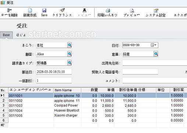The height and width of the screenshot is (133, 187).
Task: Open lookup for 受領書 invoice type
Action: [x=70, y=63]
